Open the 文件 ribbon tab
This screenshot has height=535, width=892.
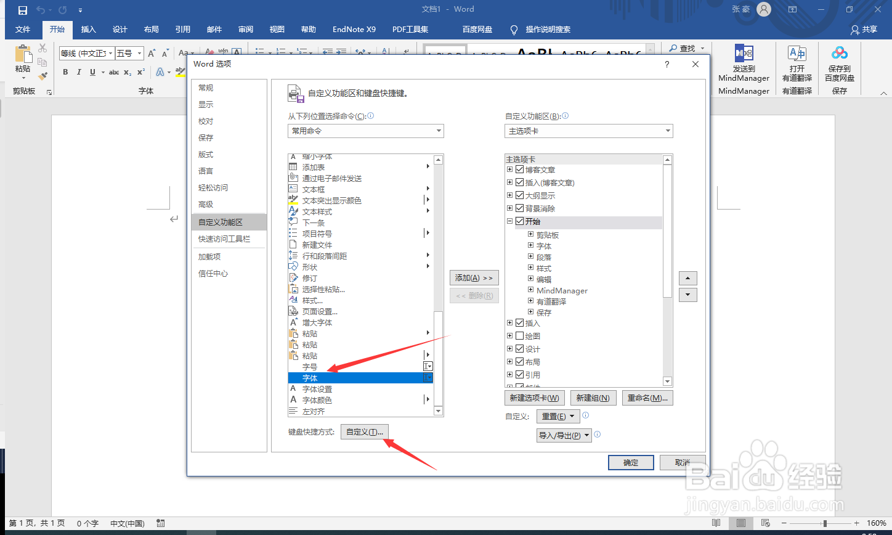point(23,29)
